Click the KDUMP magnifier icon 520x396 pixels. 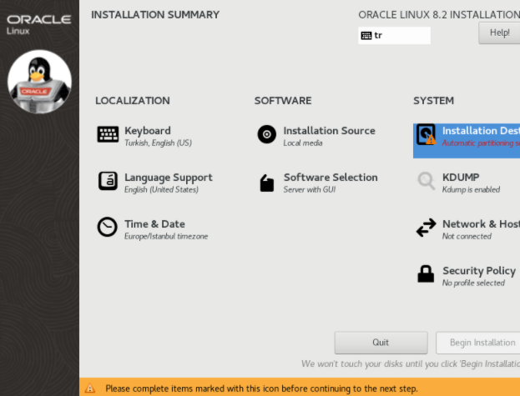(426, 181)
